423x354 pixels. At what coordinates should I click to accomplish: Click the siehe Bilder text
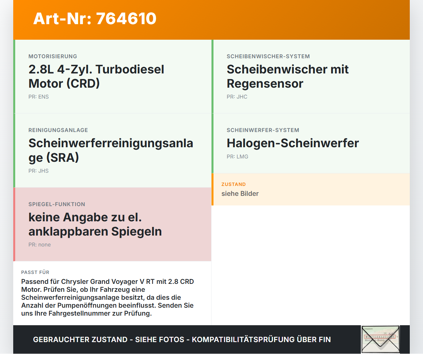coord(240,194)
